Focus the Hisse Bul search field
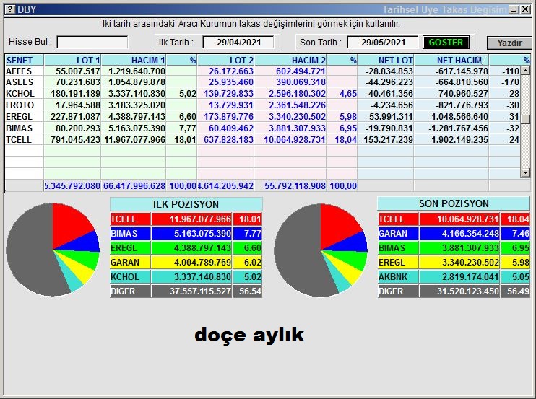This screenshot has width=536, height=399. (x=92, y=43)
